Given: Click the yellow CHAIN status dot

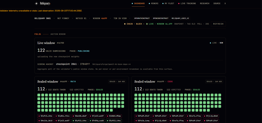Looking at the screenshot, I should coord(125,24).
